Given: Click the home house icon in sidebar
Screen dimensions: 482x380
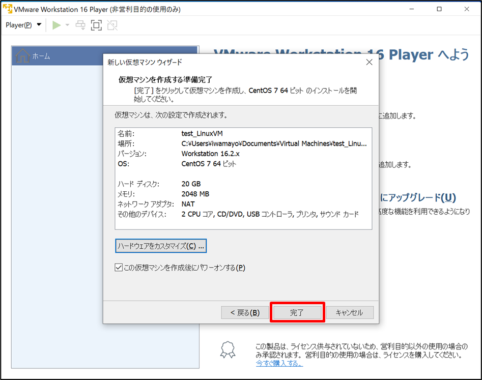Looking at the screenshot, I should click(x=22, y=55).
